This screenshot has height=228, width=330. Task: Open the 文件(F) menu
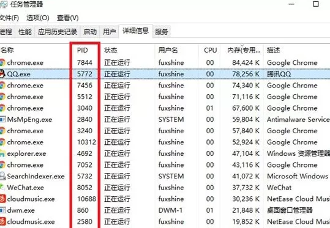coord(9,18)
